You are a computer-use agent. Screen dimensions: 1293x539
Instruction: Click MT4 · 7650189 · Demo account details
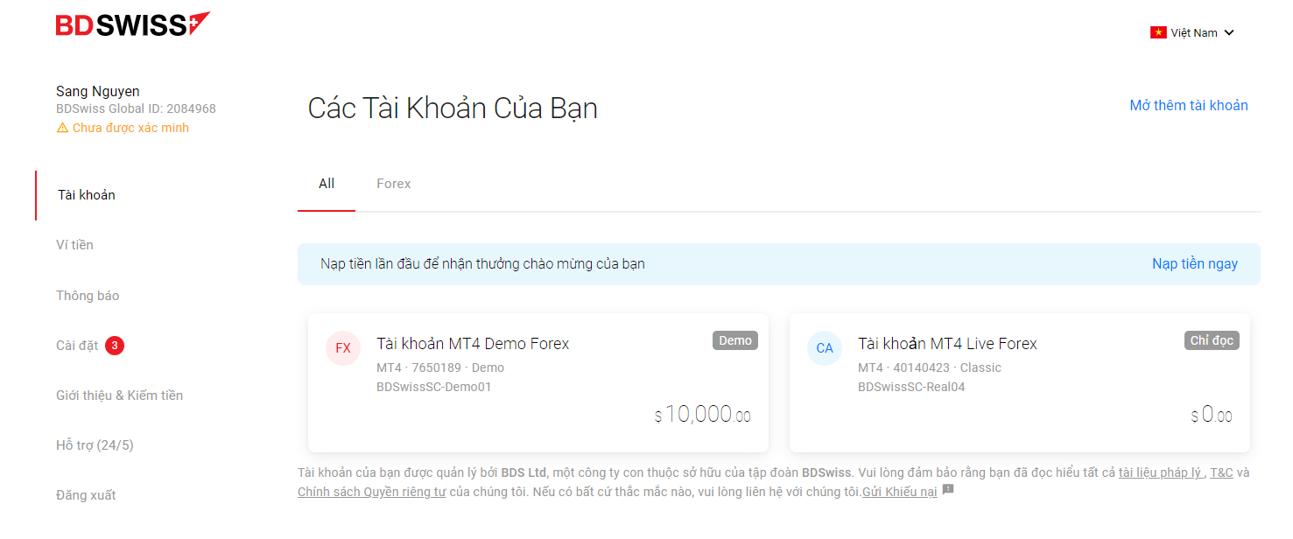(440, 368)
